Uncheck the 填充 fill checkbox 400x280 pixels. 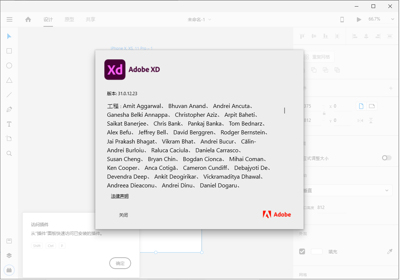coord(302,251)
